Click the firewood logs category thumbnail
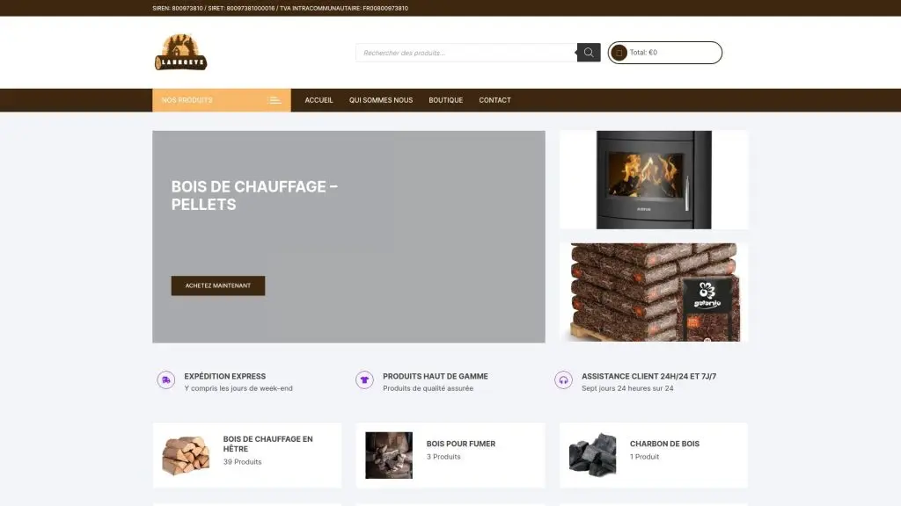This screenshot has width=901, height=506. pos(186,455)
